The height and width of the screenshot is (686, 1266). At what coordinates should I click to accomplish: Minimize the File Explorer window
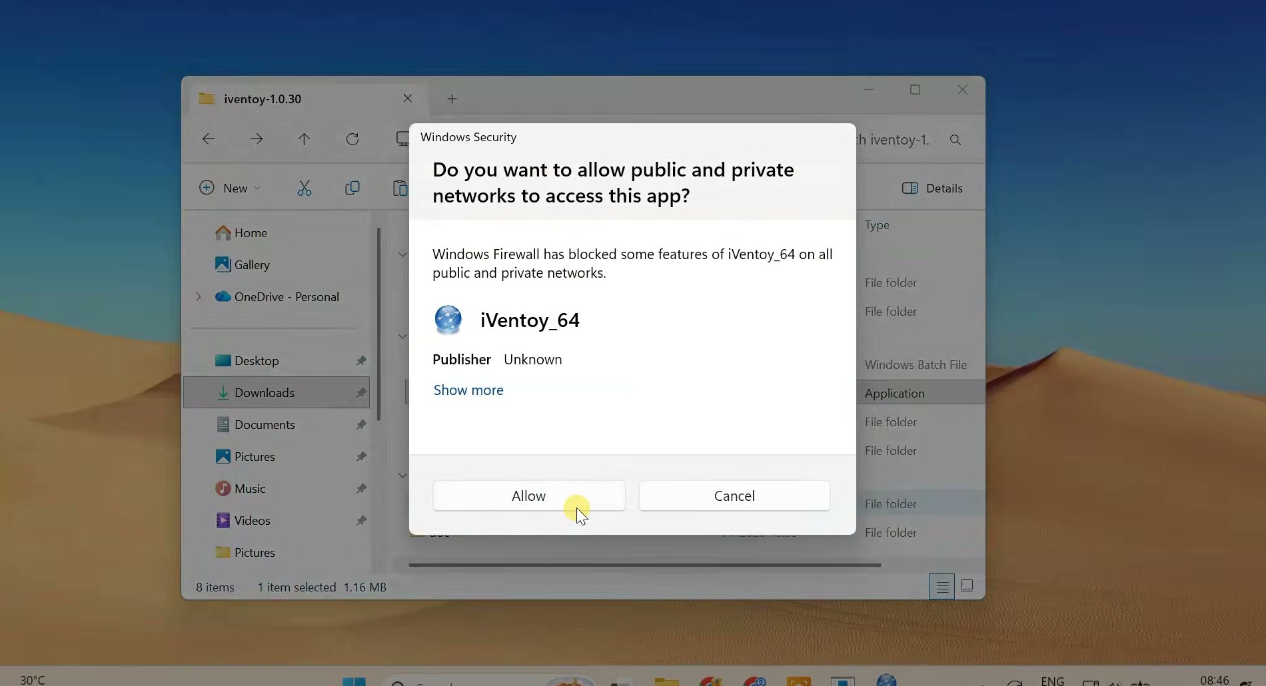pos(869,89)
